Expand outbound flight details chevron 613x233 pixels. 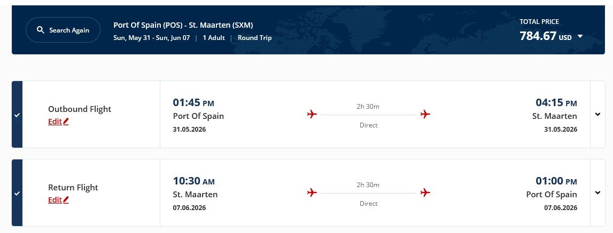click(x=598, y=115)
